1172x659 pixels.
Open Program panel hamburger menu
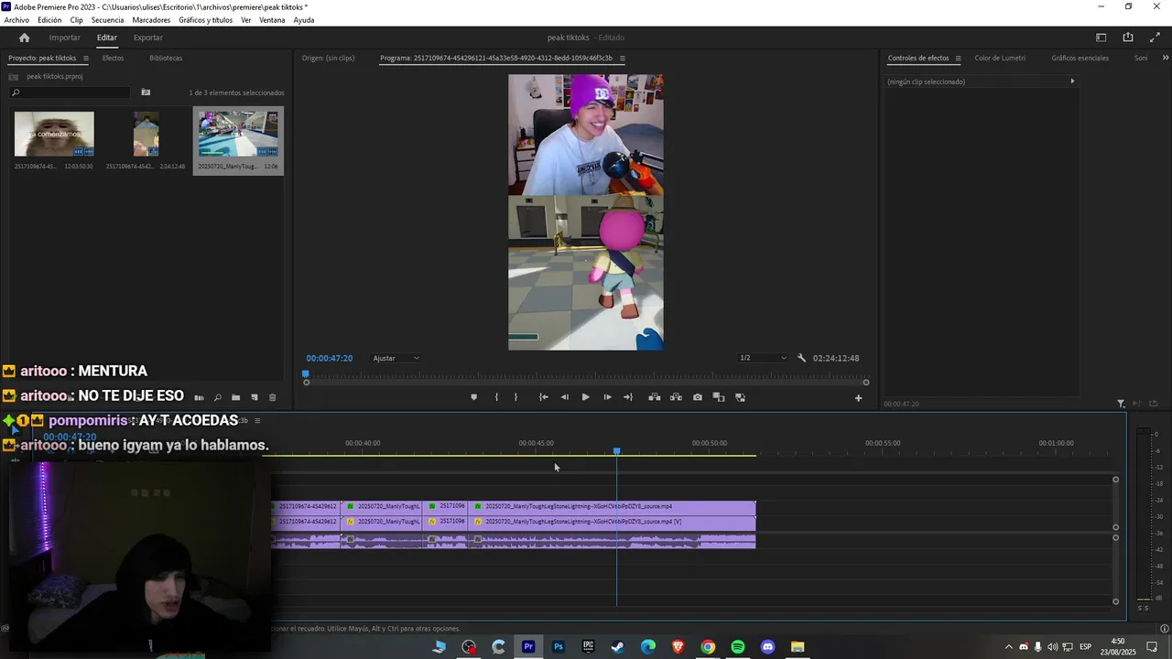(622, 59)
